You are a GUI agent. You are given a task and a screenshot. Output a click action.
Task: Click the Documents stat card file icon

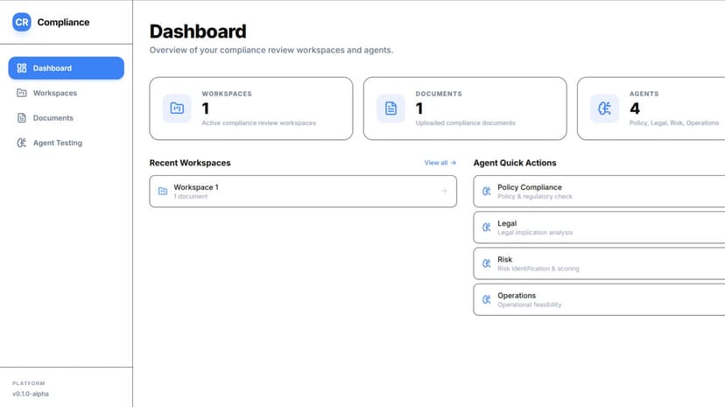[391, 109]
